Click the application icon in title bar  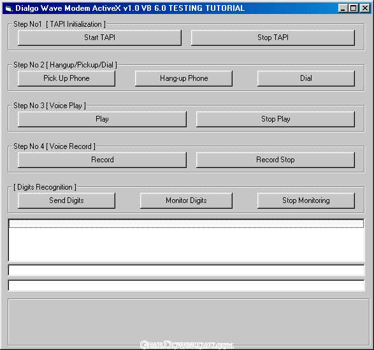coord(8,8)
